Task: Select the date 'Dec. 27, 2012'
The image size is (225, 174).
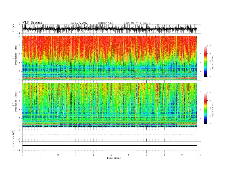Action: pyautogui.click(x=79, y=23)
